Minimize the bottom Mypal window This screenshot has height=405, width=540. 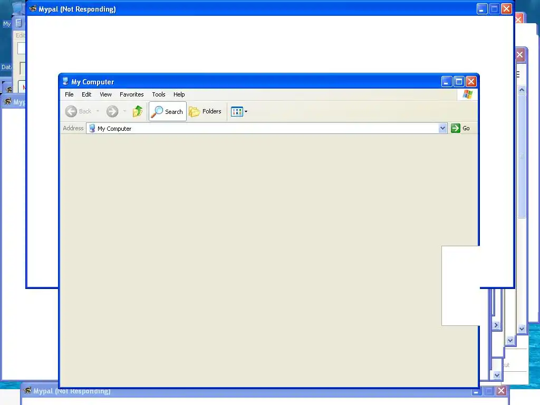(476, 391)
